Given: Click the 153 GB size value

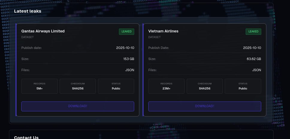Looking at the screenshot, I should 129,59.
